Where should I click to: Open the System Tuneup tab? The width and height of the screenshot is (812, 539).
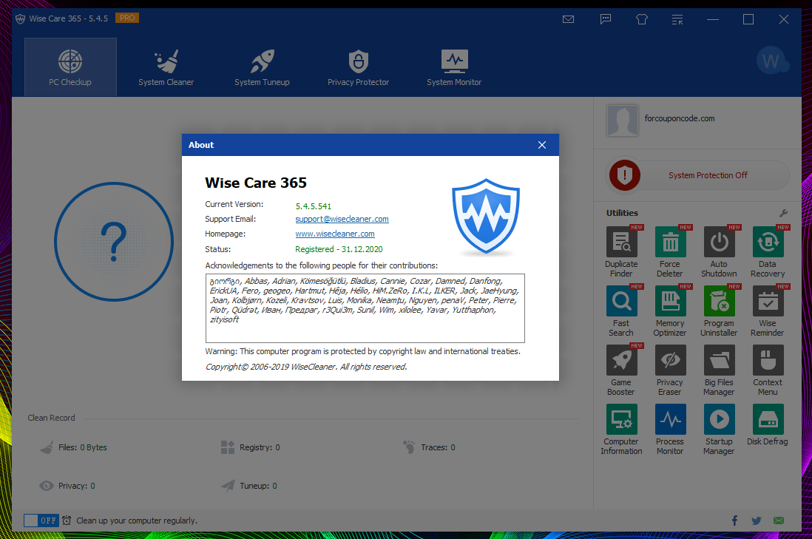[262, 67]
